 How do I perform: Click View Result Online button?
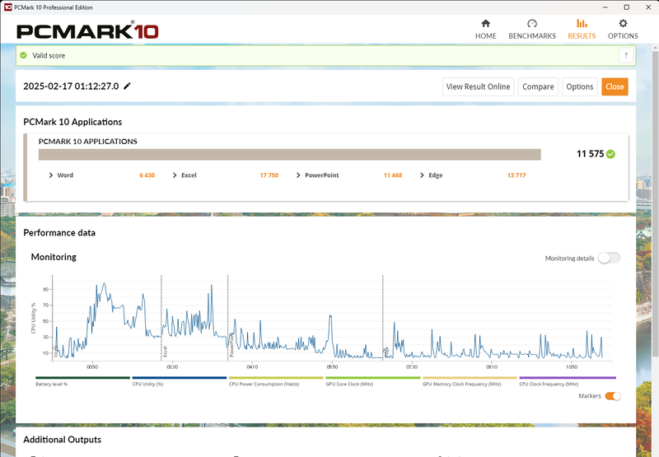pos(478,86)
